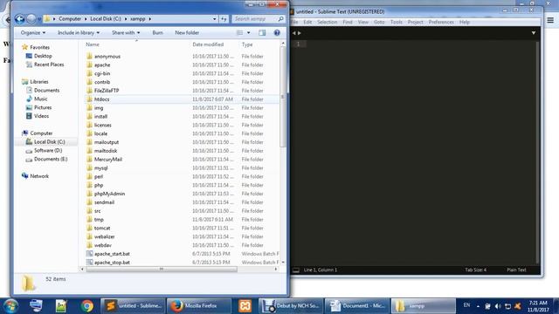Screen dimensions: 559x314
Task: Select the tomcat folder
Action: 102,229
